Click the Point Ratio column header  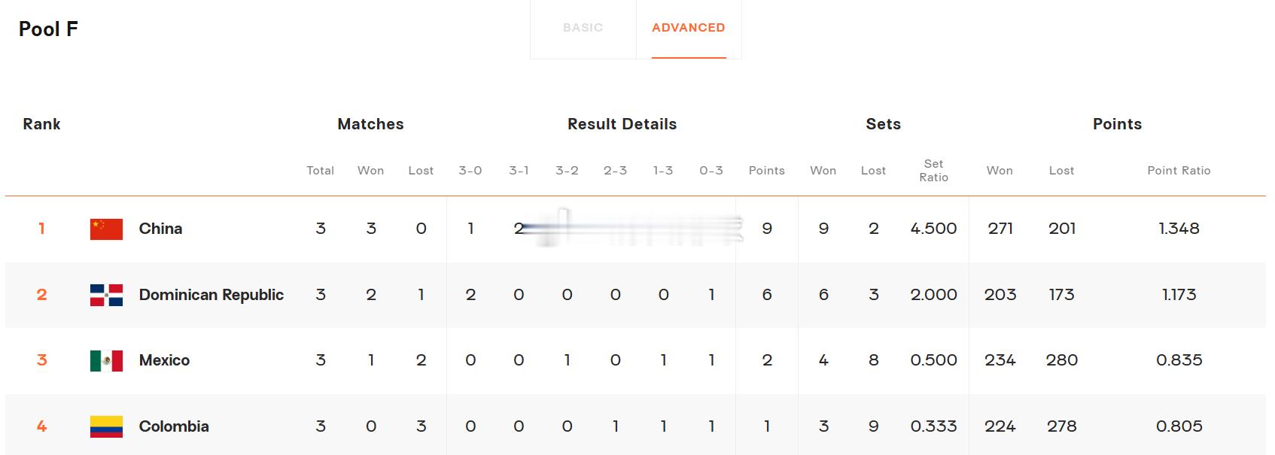(x=1179, y=171)
